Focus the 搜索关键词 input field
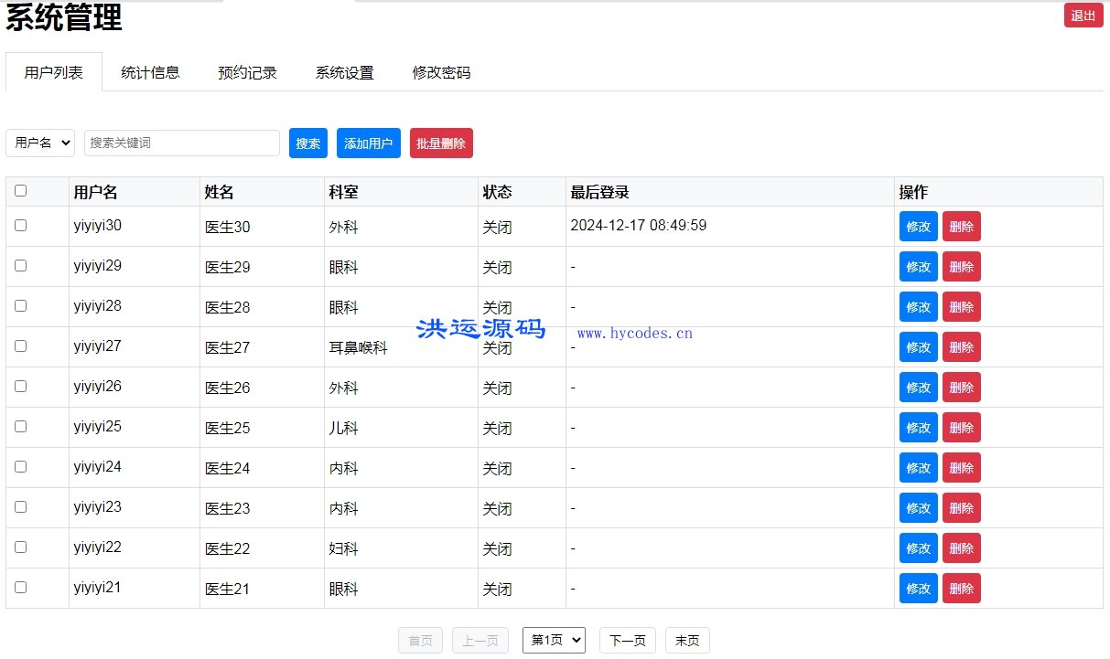The width and height of the screenshot is (1110, 659). (x=182, y=143)
